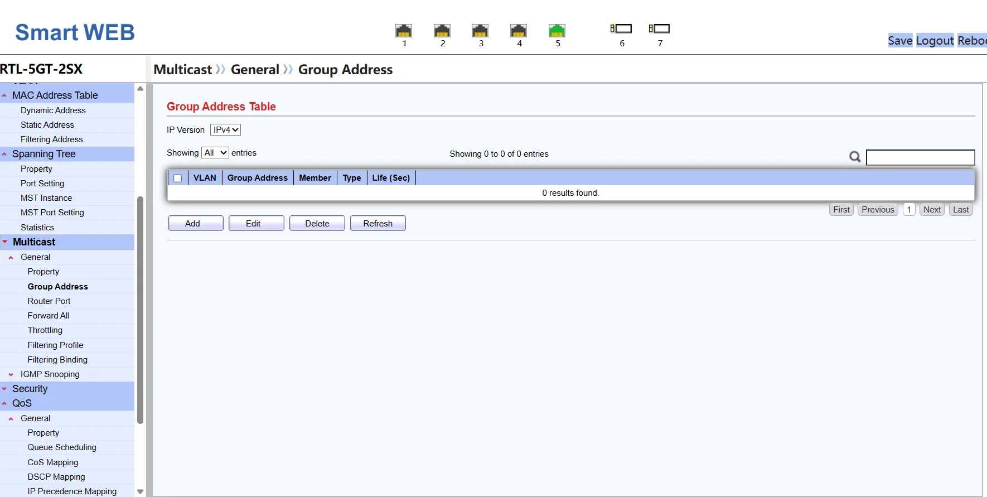Viewport: 987px width, 497px height.
Task: Select Filtering Profile menu item
Action: click(55, 345)
